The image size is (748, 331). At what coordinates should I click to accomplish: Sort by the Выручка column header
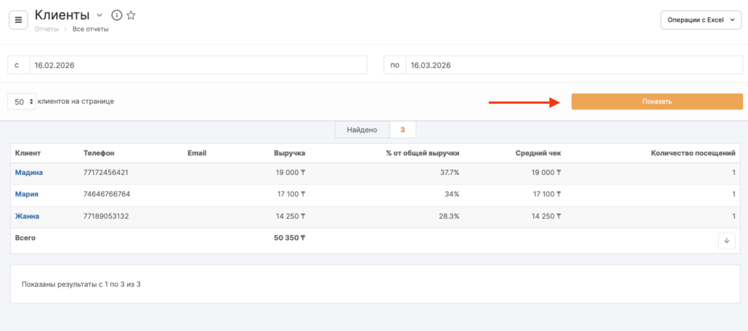point(289,153)
